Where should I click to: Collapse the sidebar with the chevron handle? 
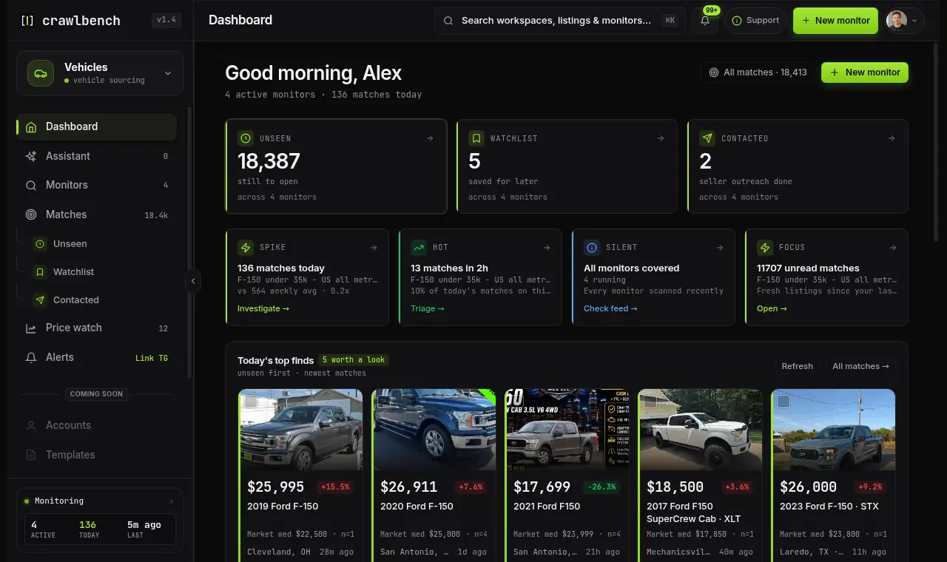[193, 281]
